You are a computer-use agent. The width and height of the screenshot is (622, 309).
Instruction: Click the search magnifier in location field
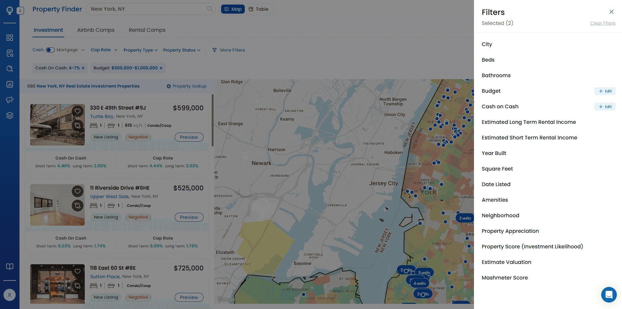(x=210, y=9)
